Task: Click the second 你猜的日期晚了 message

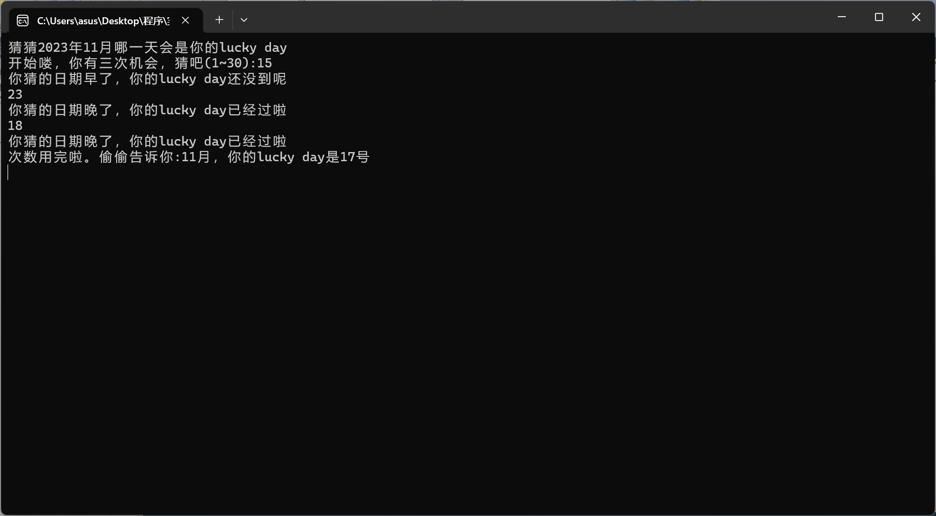Action: pyautogui.click(x=60, y=141)
